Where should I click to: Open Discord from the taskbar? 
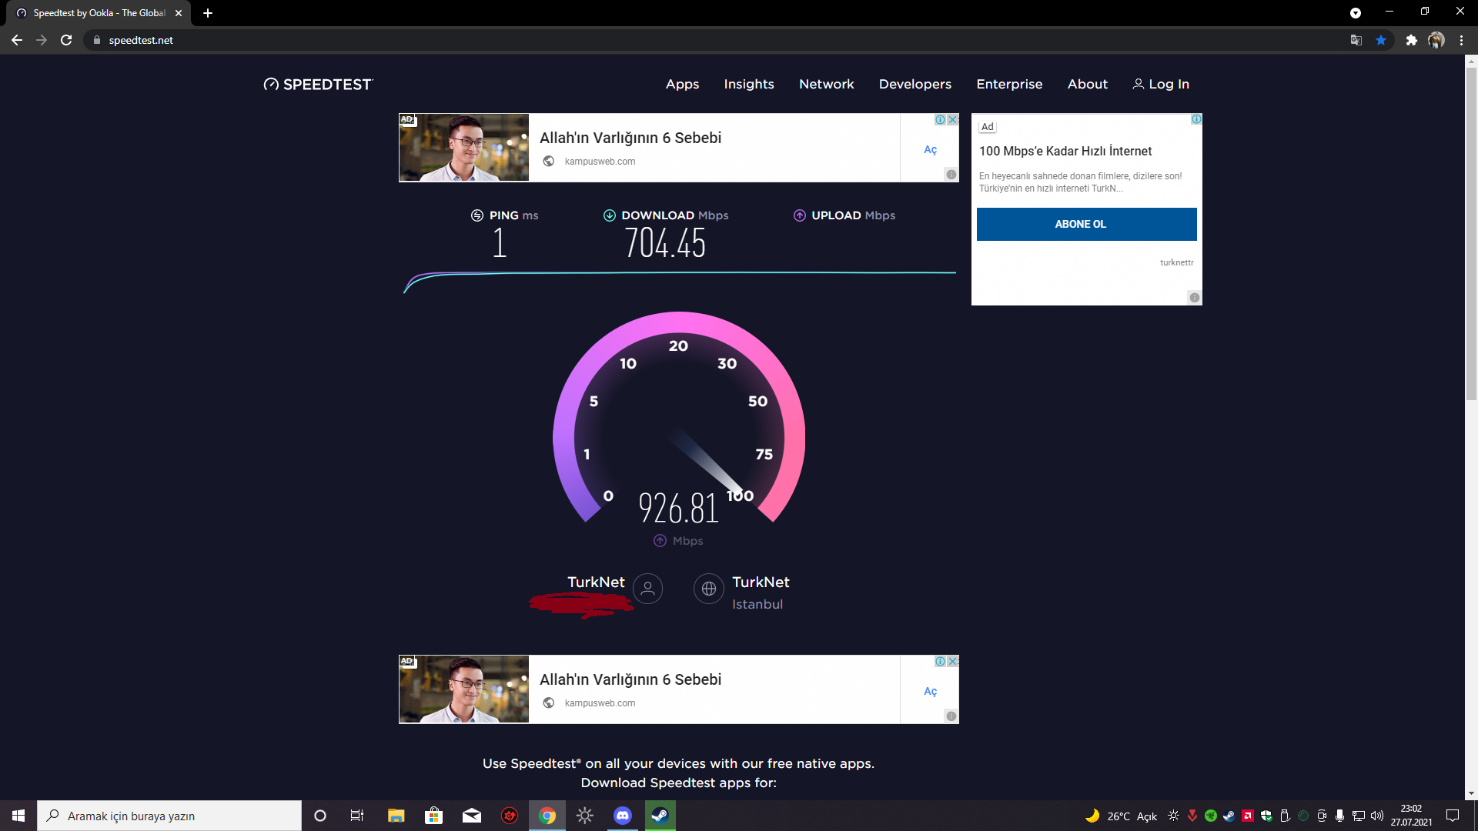[623, 816]
